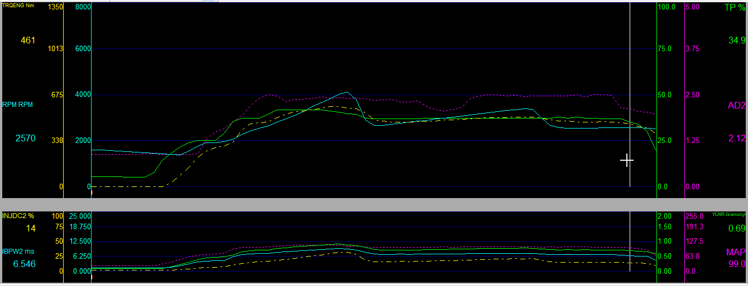Click the cyan RPM reading 2570
Screen dimensions: 748x286
point(25,138)
